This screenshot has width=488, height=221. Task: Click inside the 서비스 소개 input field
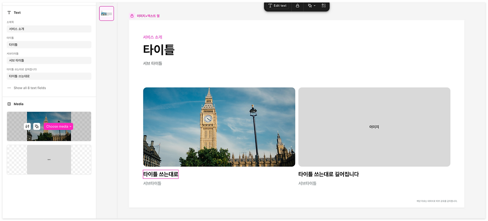[x=49, y=28]
